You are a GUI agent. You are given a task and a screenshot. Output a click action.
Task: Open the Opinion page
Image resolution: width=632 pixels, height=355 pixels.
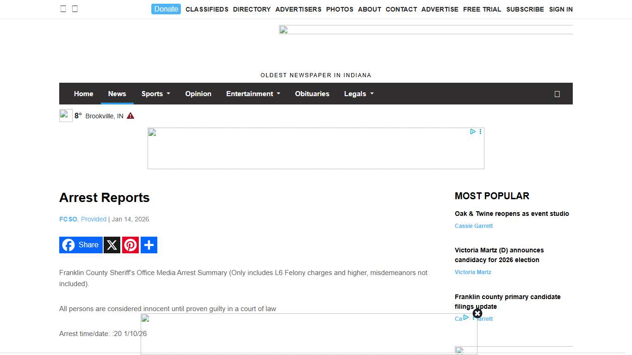pyautogui.click(x=198, y=94)
